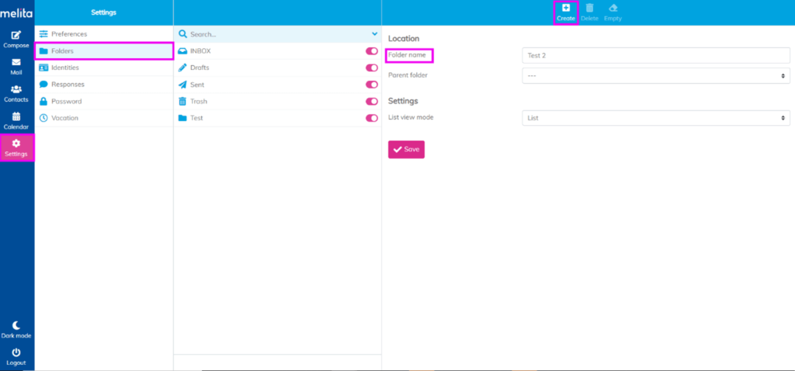Open the Contacts section
Screen dimensions: 795x371
[16, 90]
